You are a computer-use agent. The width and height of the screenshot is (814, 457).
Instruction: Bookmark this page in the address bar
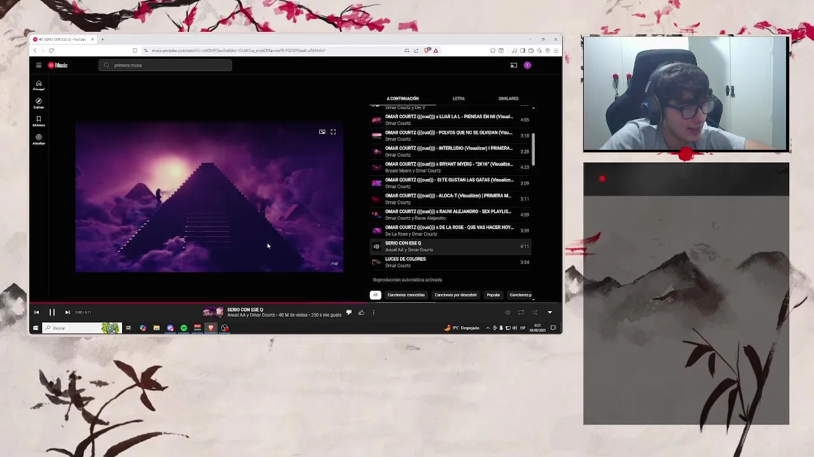[x=134, y=51]
